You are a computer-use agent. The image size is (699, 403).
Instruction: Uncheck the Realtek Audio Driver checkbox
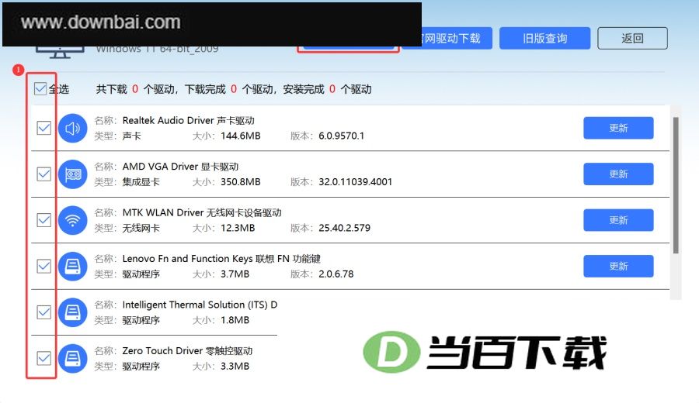point(43,128)
